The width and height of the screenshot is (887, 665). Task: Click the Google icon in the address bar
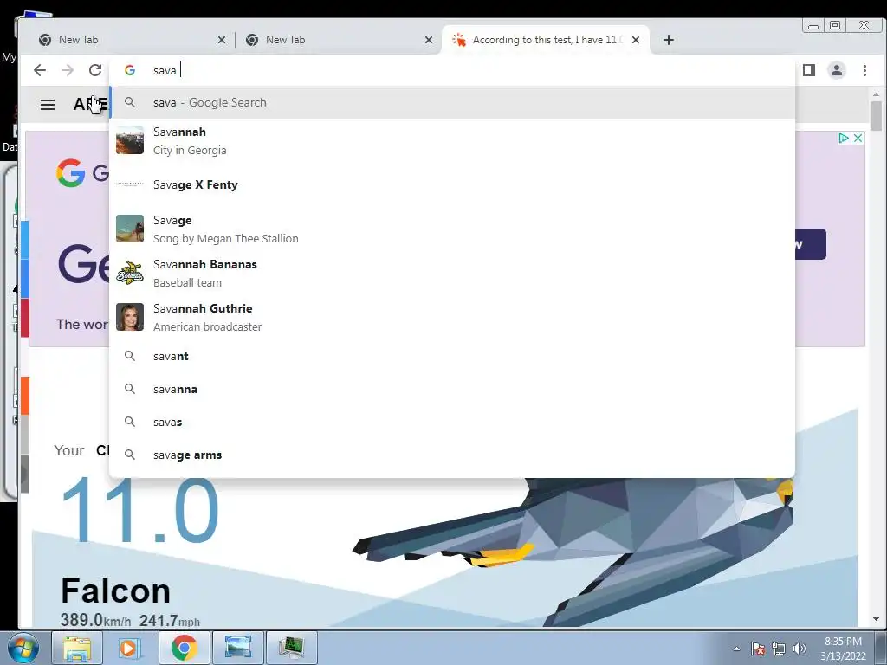click(130, 70)
